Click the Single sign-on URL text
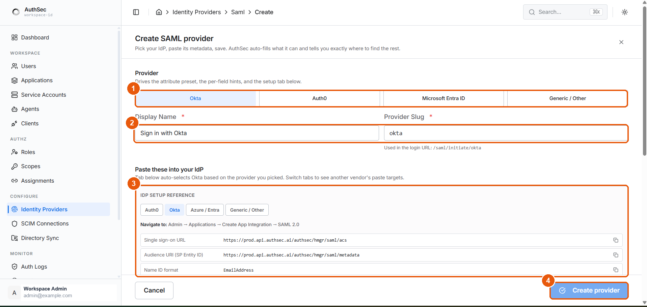This screenshot has height=307, width=647. [285, 240]
